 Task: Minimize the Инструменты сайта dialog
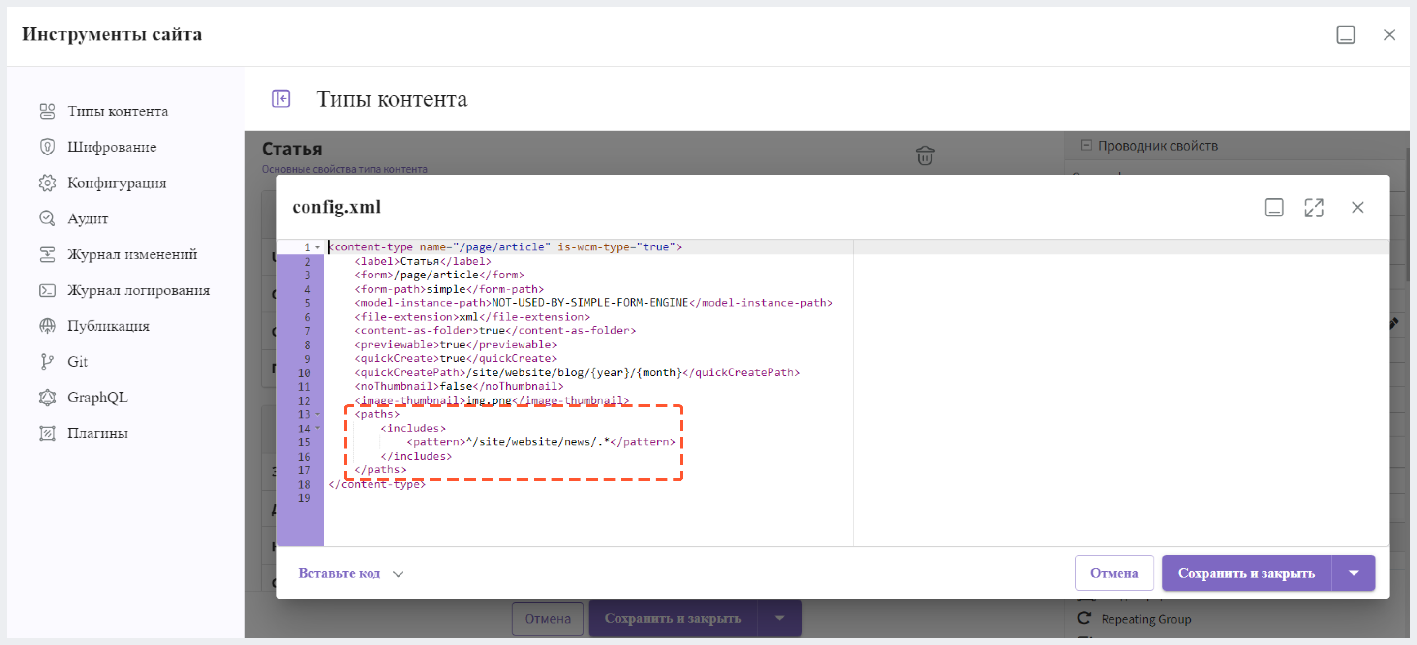coord(1346,34)
